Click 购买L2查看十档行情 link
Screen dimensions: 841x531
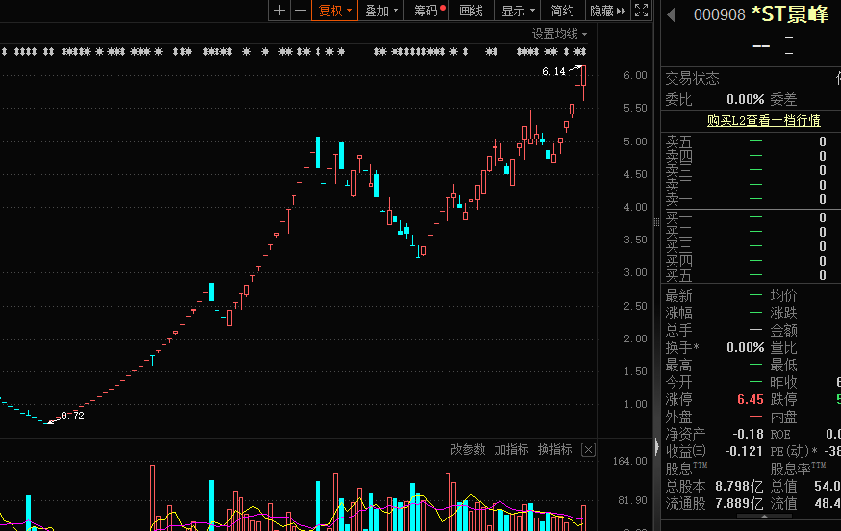click(763, 120)
